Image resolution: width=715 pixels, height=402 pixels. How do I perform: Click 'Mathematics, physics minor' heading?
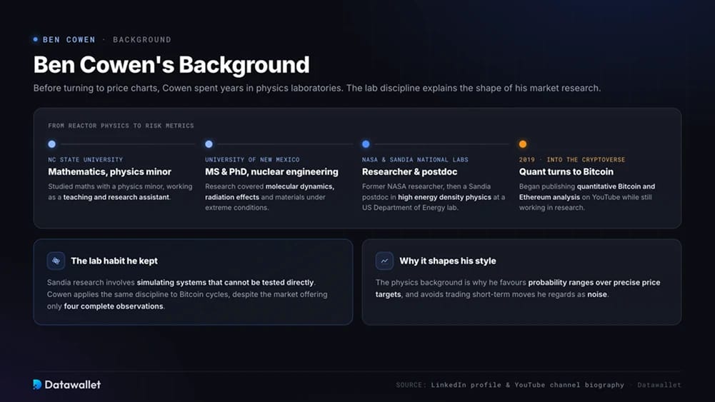click(x=109, y=172)
